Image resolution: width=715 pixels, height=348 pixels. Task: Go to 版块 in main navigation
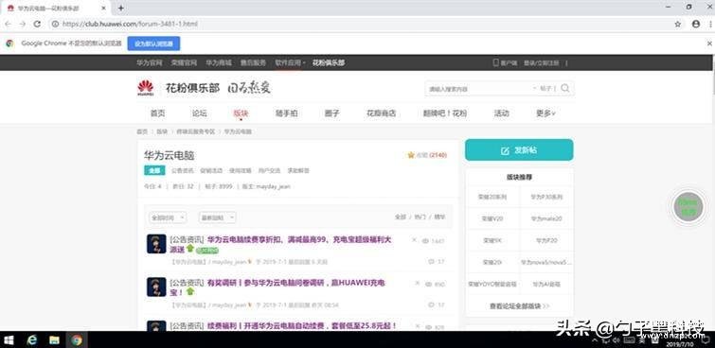[x=241, y=113]
